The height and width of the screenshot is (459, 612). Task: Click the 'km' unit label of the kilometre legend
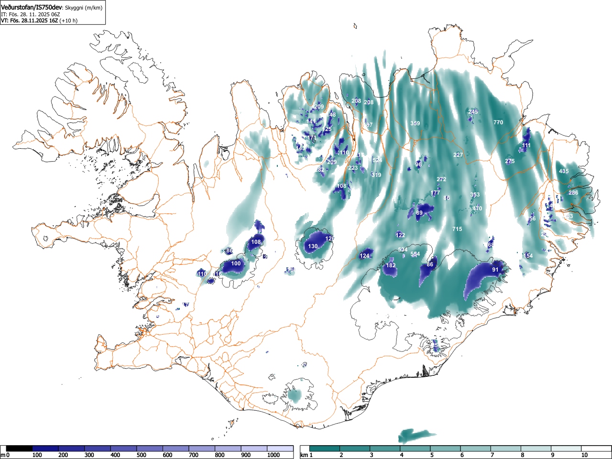(x=304, y=455)
